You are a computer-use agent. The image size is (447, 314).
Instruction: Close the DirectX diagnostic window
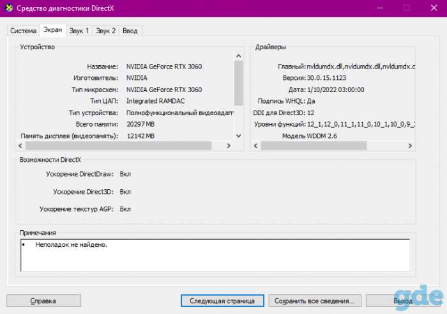(434, 8)
